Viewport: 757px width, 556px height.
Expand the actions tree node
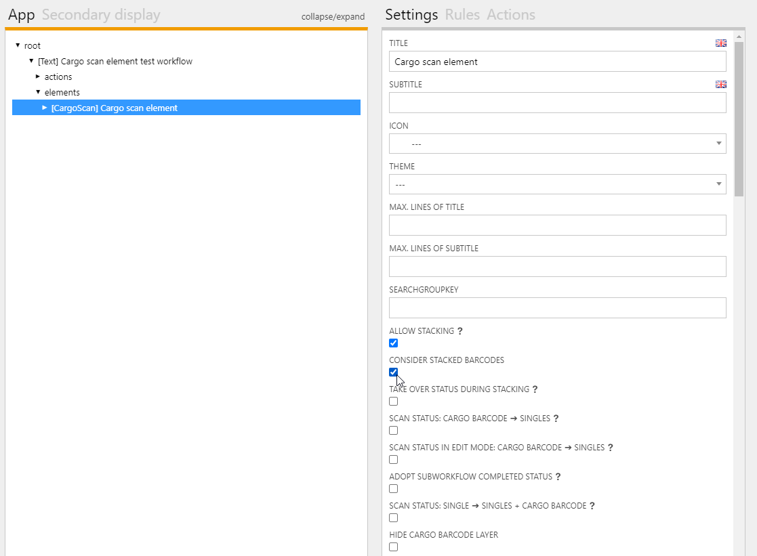click(38, 77)
